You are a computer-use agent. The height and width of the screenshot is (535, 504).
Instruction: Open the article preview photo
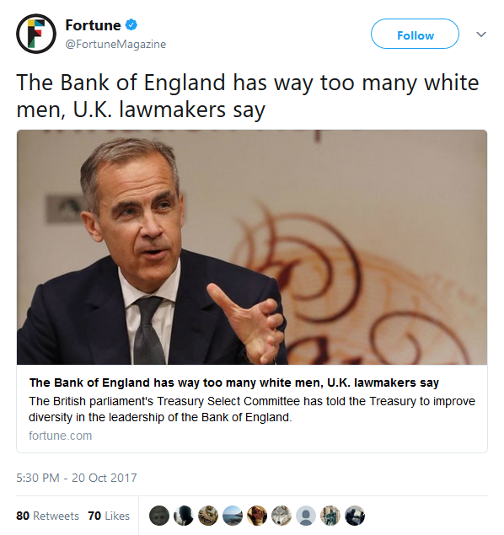(252, 247)
